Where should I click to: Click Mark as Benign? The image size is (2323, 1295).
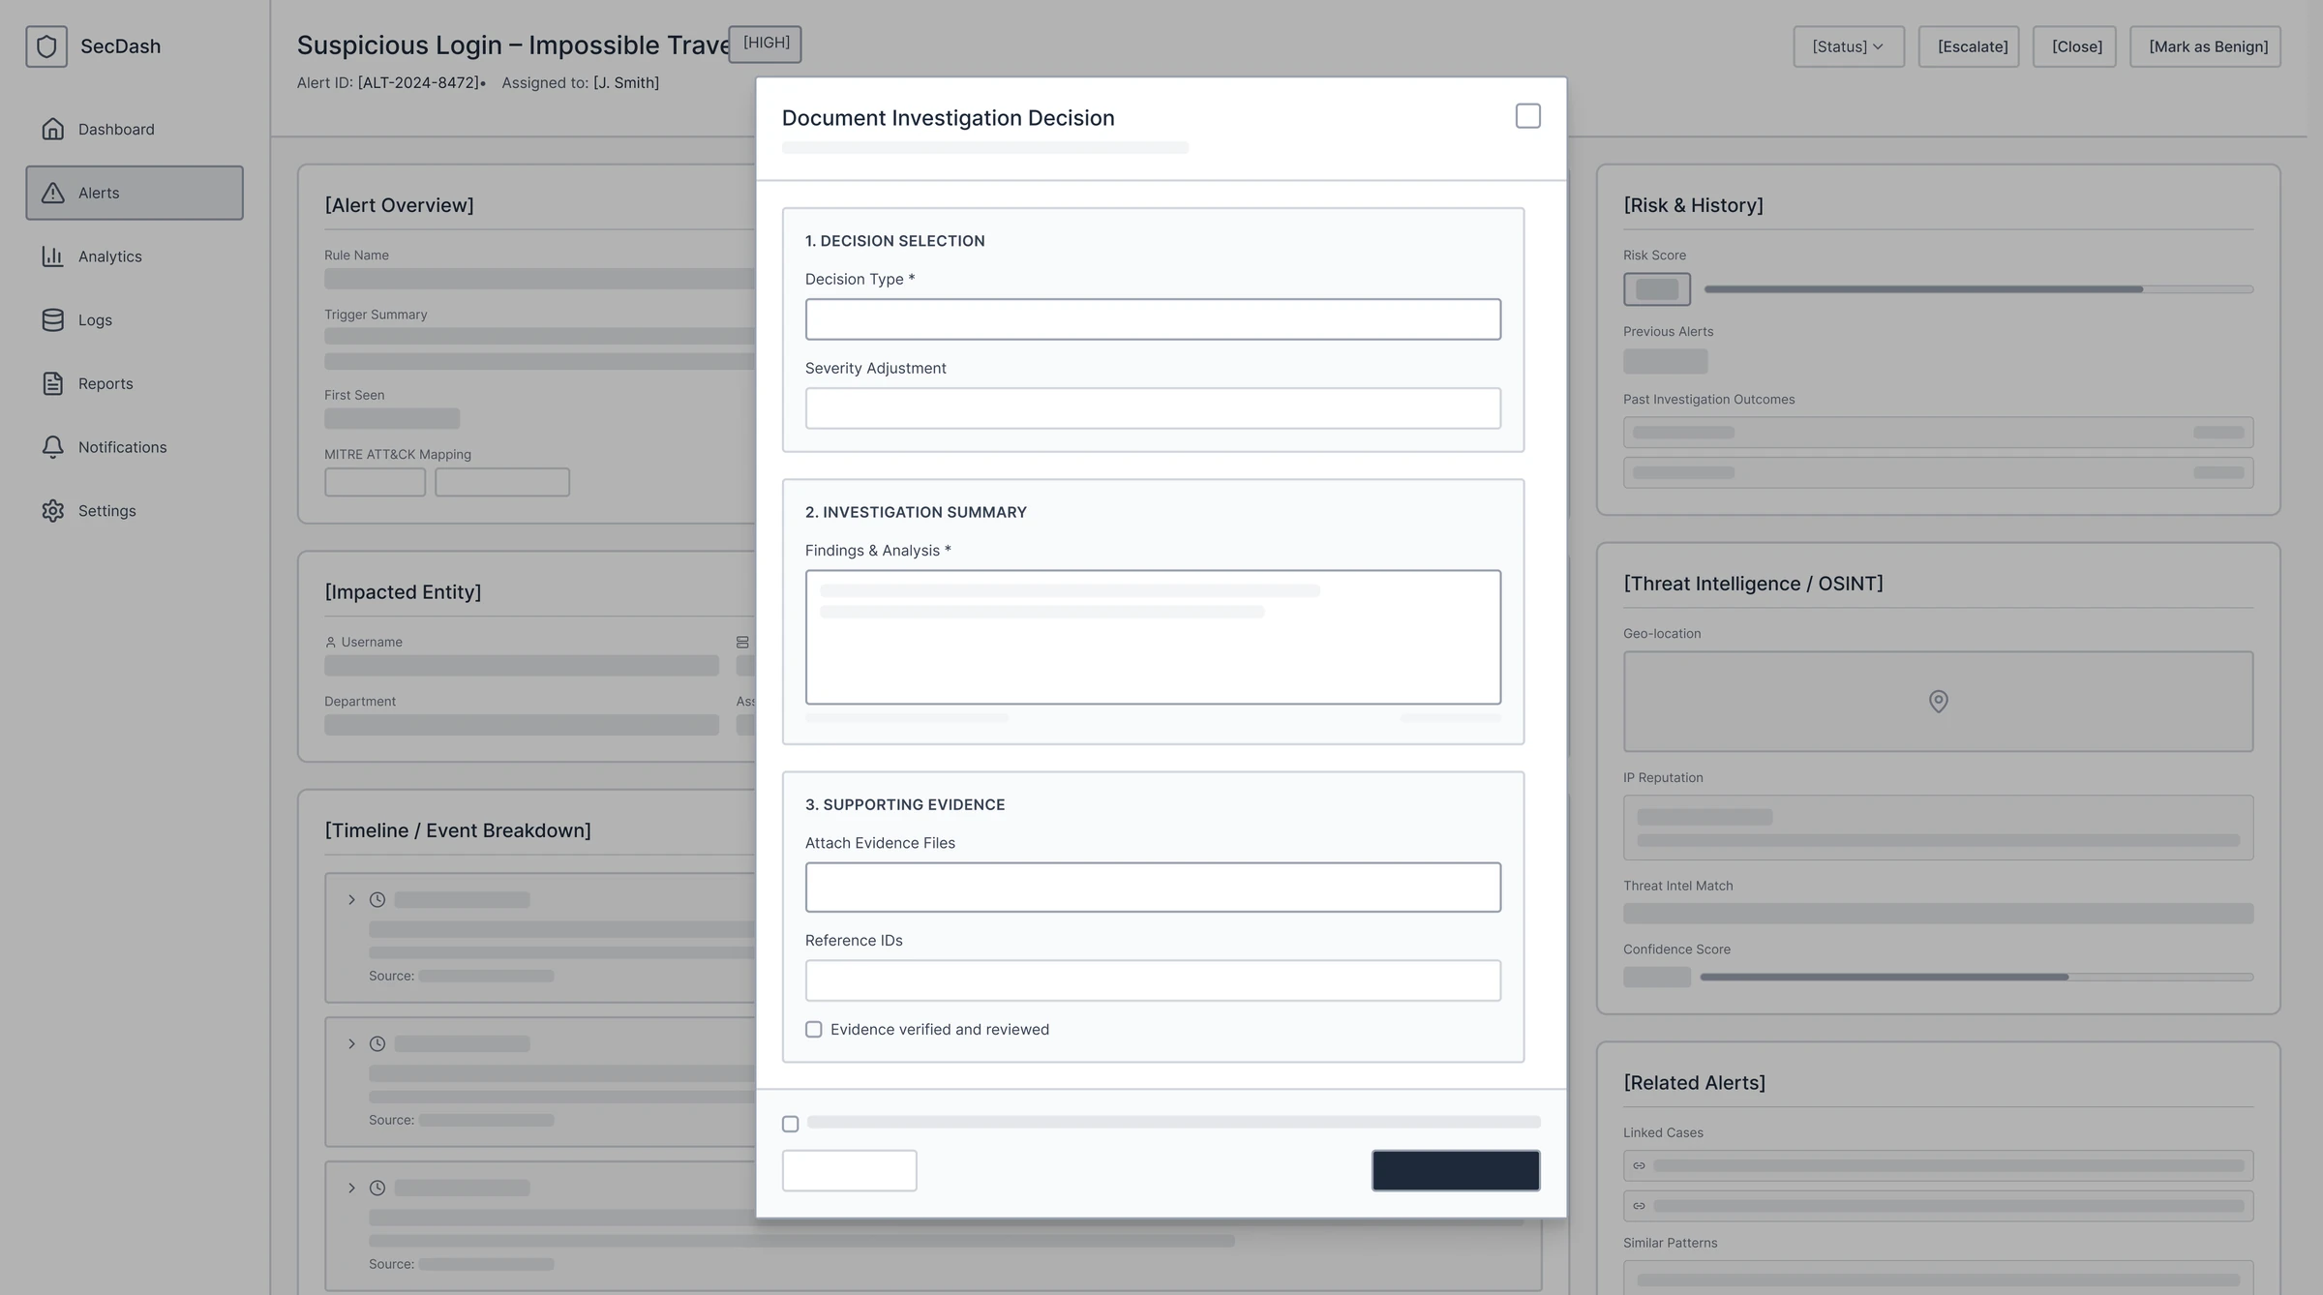[2205, 46]
